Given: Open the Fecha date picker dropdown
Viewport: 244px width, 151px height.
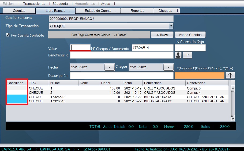Looking at the screenshot, I should 109,67.
